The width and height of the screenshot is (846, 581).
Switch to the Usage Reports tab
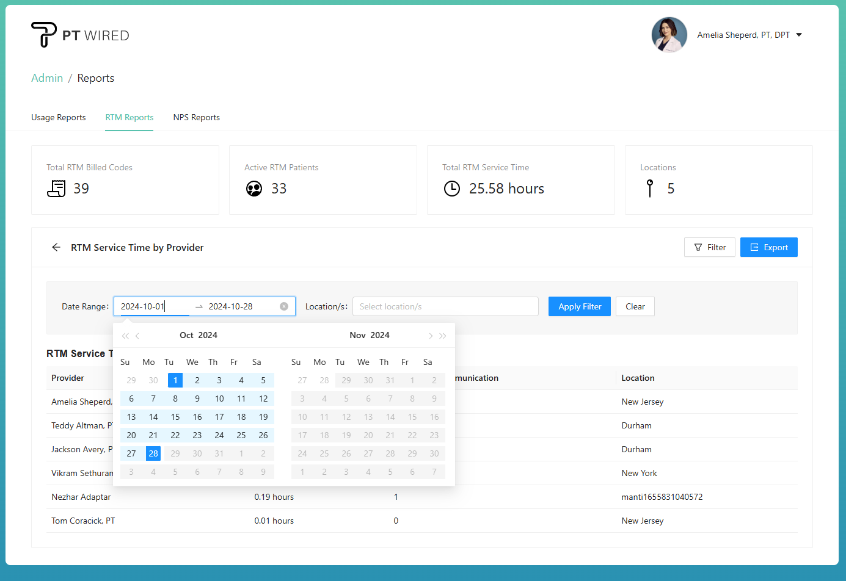pos(59,117)
